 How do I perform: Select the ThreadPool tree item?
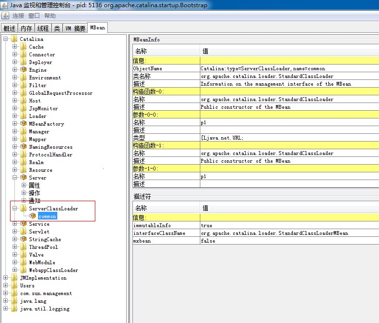pyautogui.click(x=43, y=247)
